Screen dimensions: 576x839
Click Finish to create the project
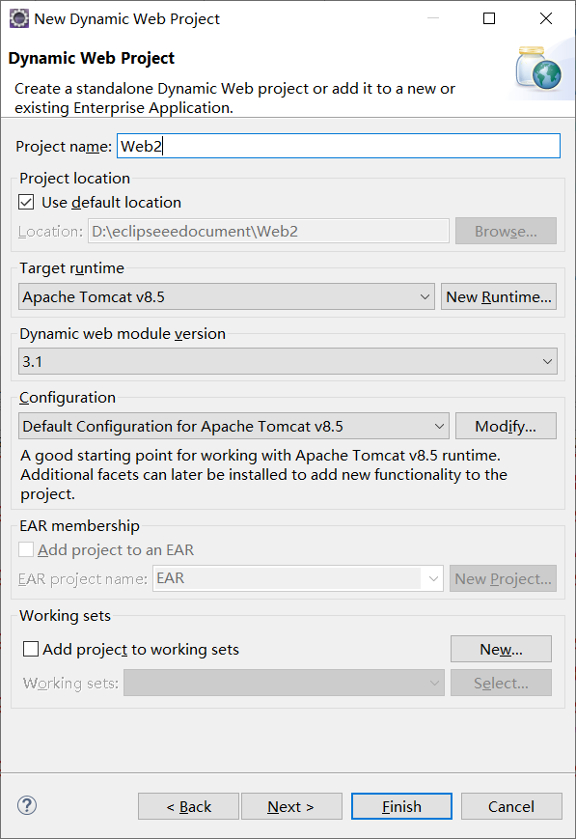point(401,806)
